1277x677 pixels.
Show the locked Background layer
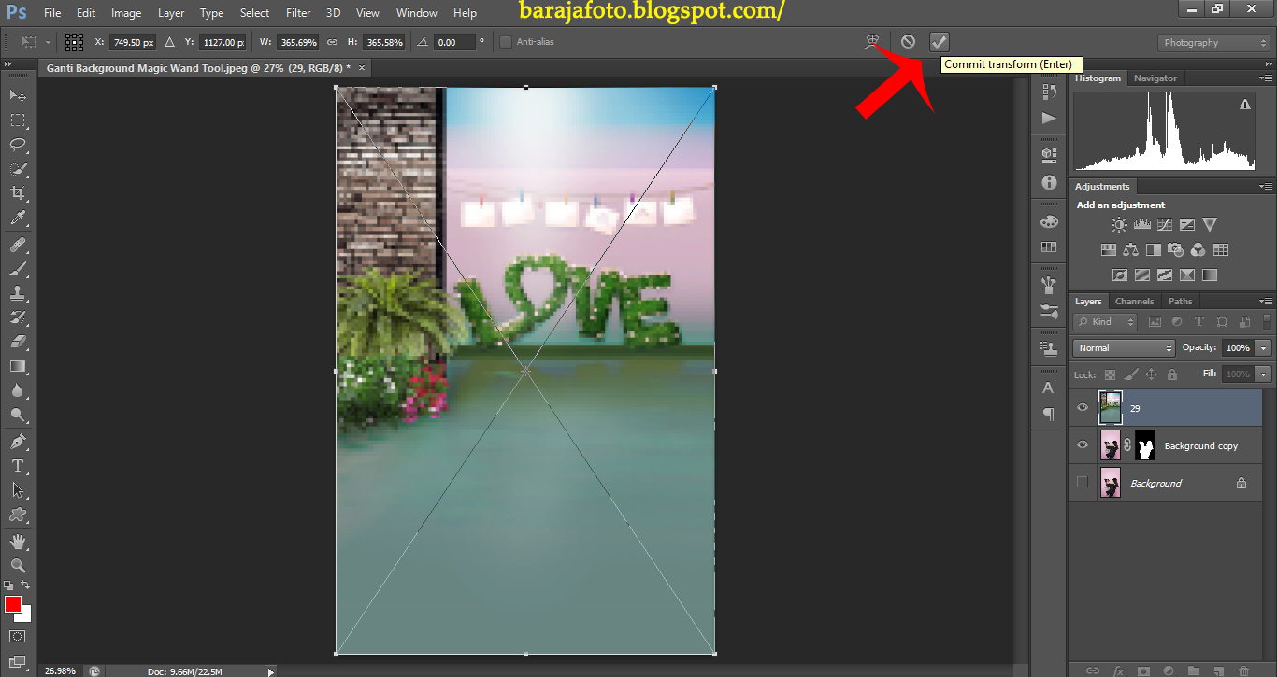click(x=1082, y=483)
